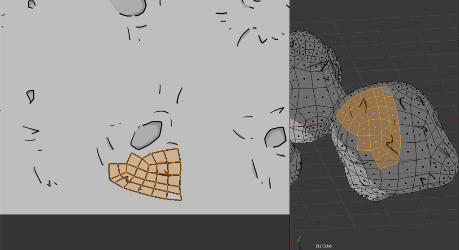The height and width of the screenshot is (250, 459).
Task: Click the "(1) Cube" object label
Action: point(324,246)
